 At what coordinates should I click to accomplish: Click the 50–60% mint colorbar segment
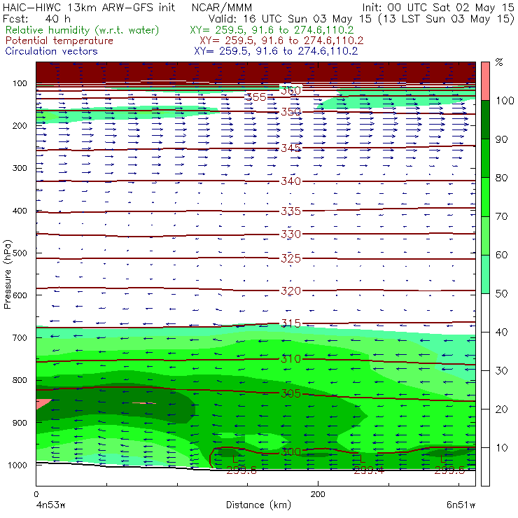(x=485, y=274)
